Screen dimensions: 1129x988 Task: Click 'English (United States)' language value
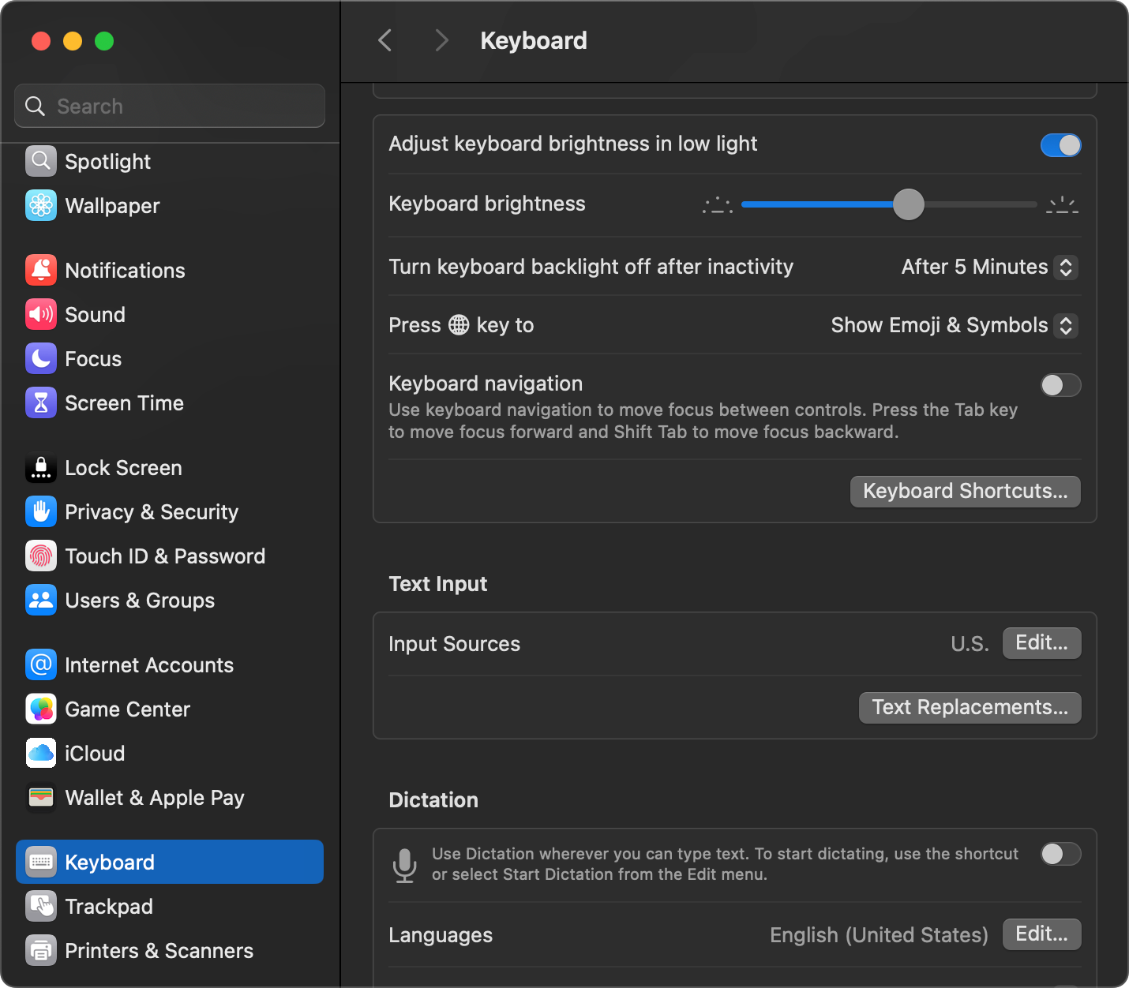(879, 935)
